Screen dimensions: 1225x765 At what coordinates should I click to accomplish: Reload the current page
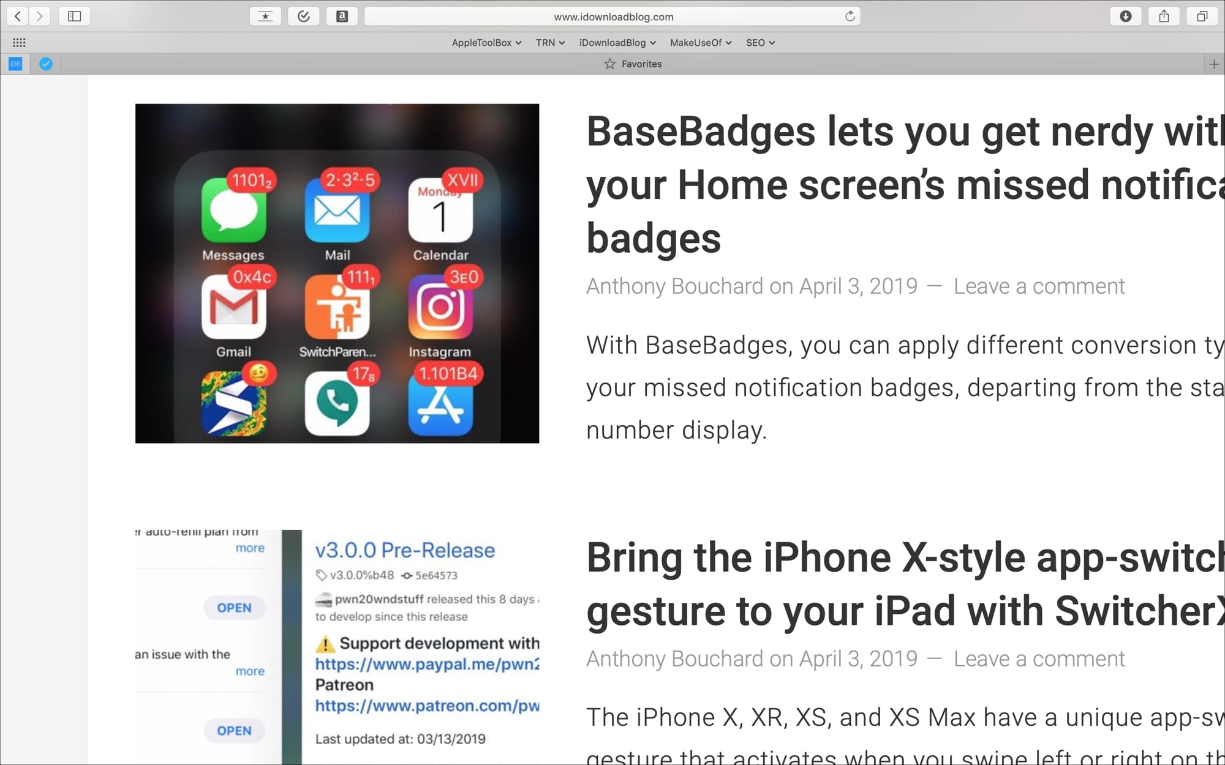tap(850, 17)
